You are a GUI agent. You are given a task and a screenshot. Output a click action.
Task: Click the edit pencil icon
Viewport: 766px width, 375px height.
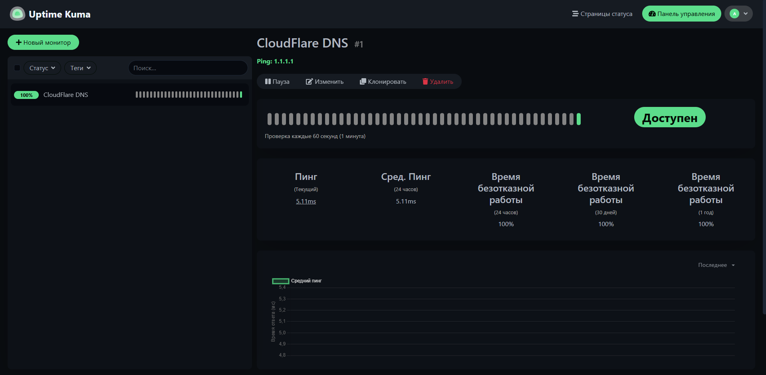[x=309, y=81]
